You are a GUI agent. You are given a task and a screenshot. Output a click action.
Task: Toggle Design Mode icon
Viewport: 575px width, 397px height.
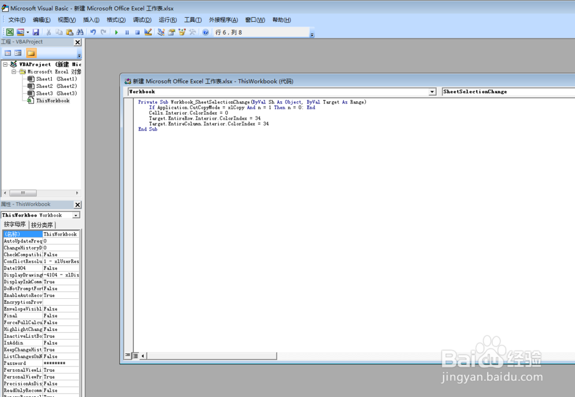pos(148,32)
